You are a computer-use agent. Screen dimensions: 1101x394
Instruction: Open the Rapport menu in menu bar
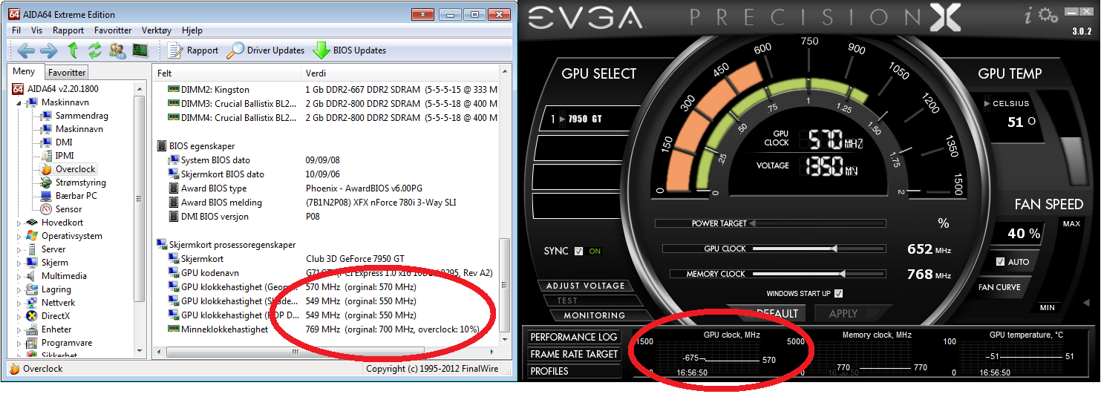[68, 30]
